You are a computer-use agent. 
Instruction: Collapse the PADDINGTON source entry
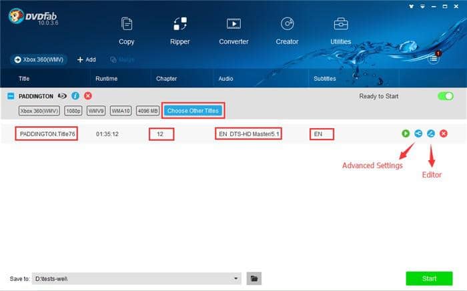11,96
